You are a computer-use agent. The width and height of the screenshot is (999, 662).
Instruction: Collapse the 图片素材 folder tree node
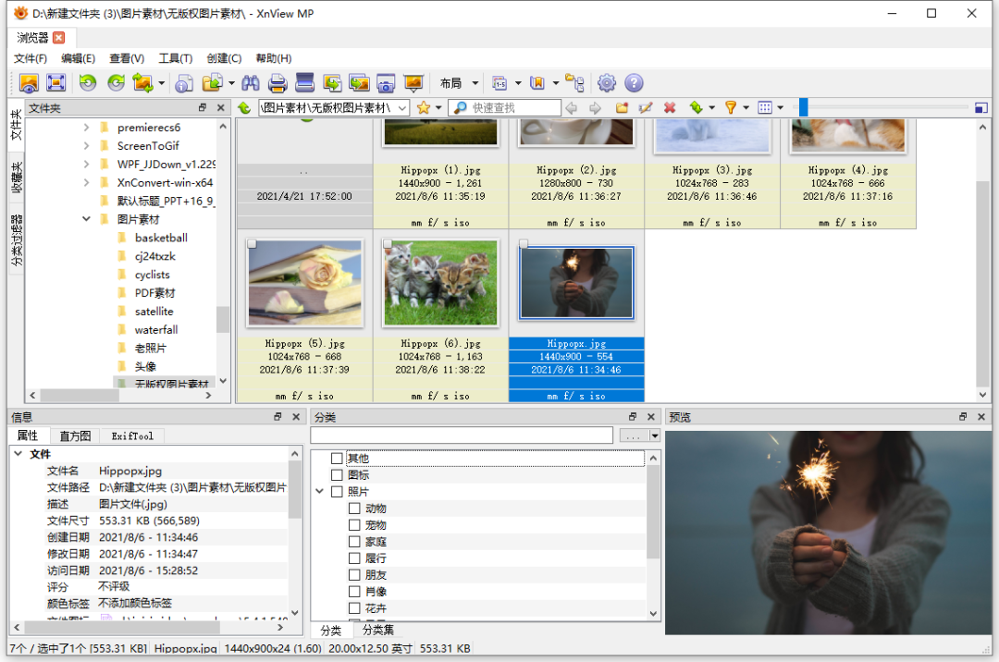point(87,220)
